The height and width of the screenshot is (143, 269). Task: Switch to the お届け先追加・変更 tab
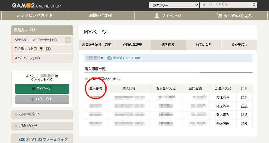[x=97, y=45]
